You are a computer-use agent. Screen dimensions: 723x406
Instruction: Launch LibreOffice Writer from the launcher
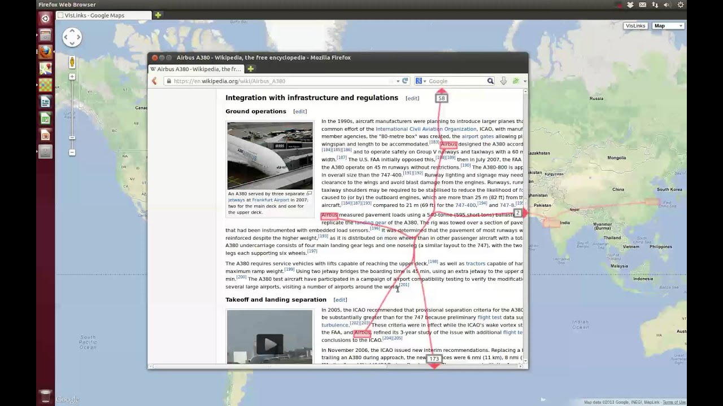coord(45,102)
